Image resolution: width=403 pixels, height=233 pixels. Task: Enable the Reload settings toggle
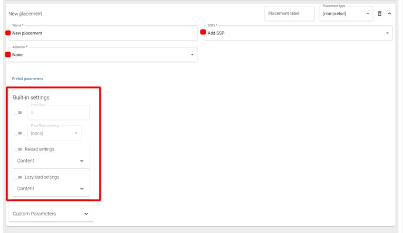18,149
